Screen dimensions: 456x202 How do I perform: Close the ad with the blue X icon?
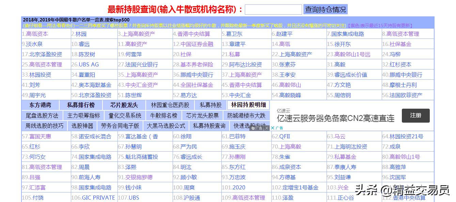coord(272,128)
